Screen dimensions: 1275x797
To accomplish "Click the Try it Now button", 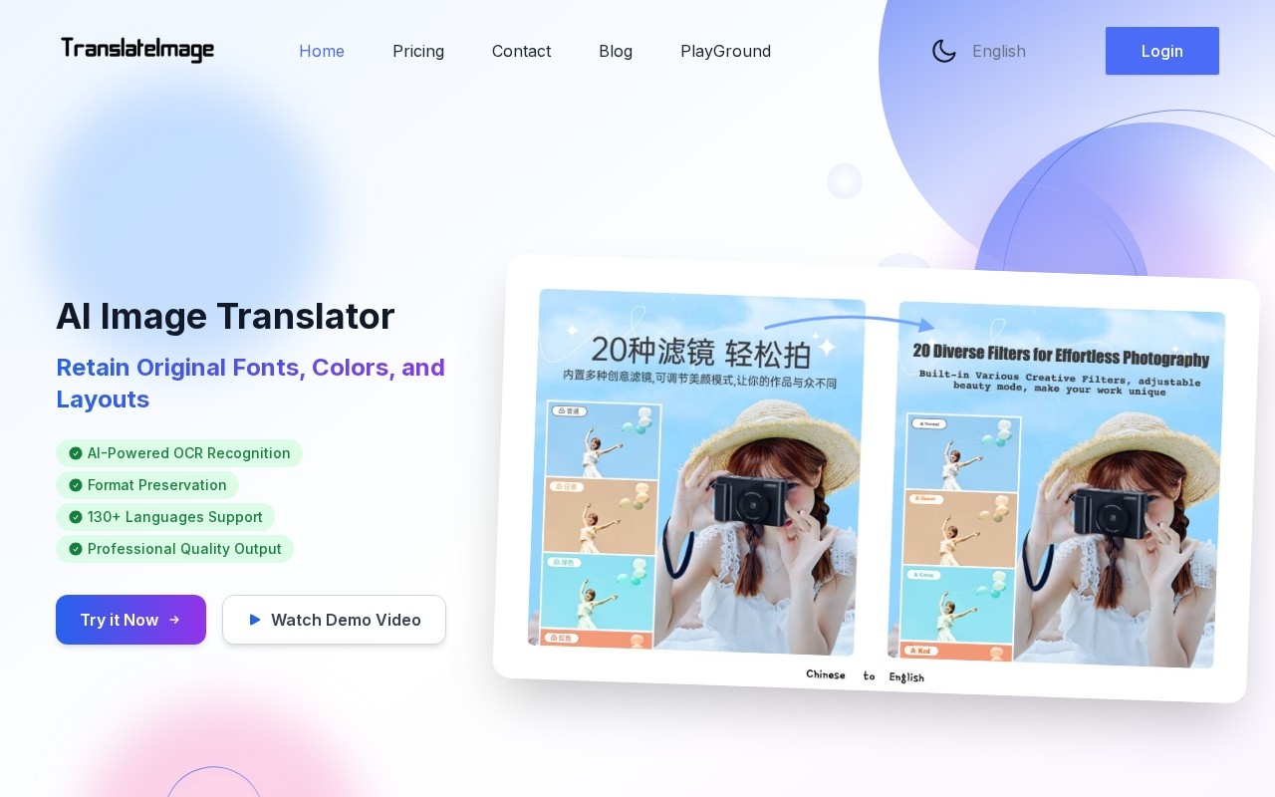I will coord(130,620).
